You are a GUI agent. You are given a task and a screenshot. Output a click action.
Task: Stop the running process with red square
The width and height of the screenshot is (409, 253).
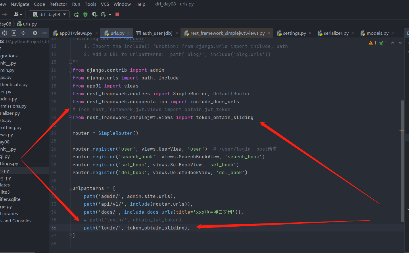point(117,14)
